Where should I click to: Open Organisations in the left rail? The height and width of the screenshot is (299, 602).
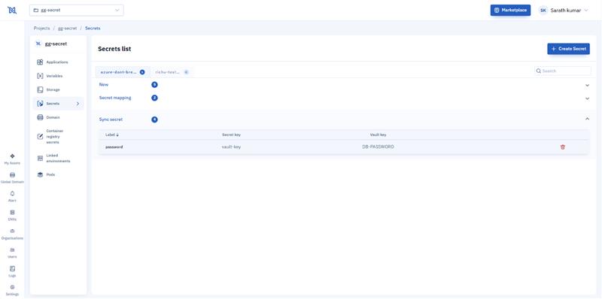click(12, 234)
